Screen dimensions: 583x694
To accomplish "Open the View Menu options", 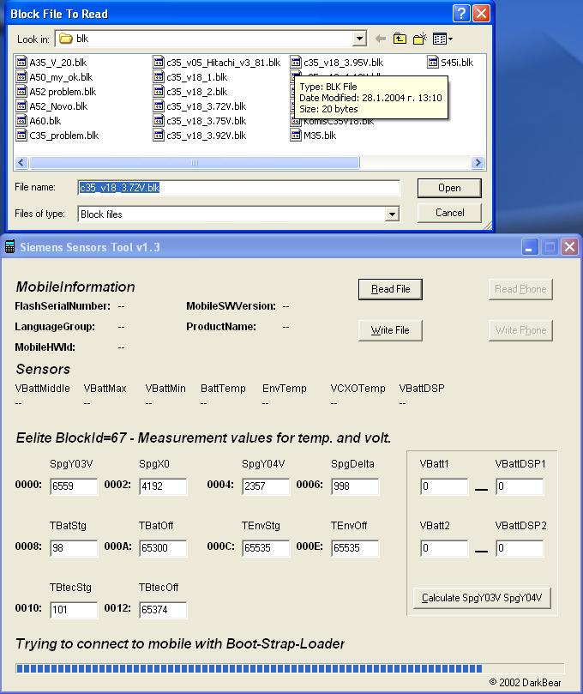I will coord(442,39).
